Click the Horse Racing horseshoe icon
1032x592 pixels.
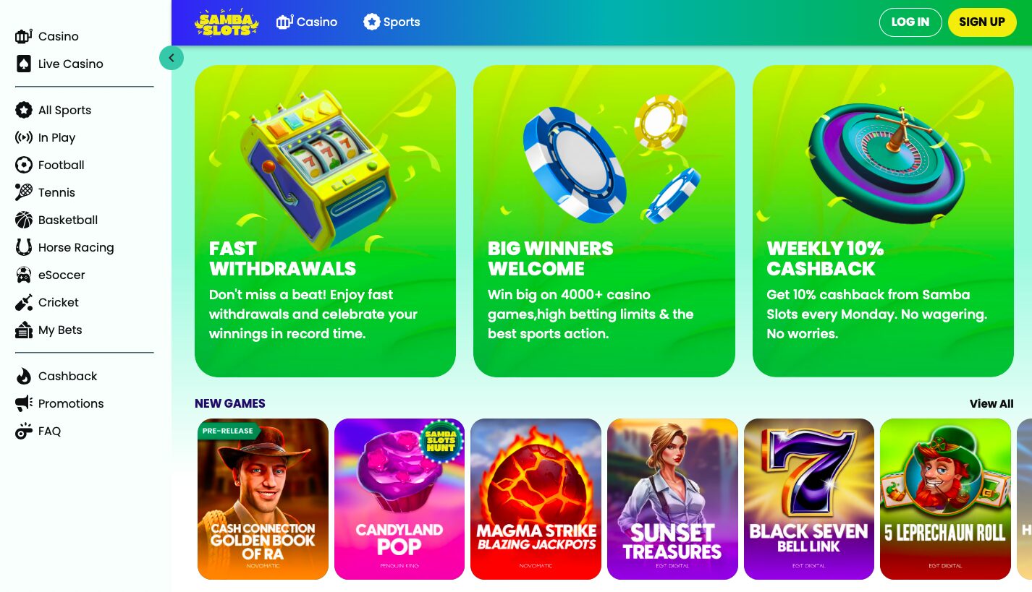(24, 247)
